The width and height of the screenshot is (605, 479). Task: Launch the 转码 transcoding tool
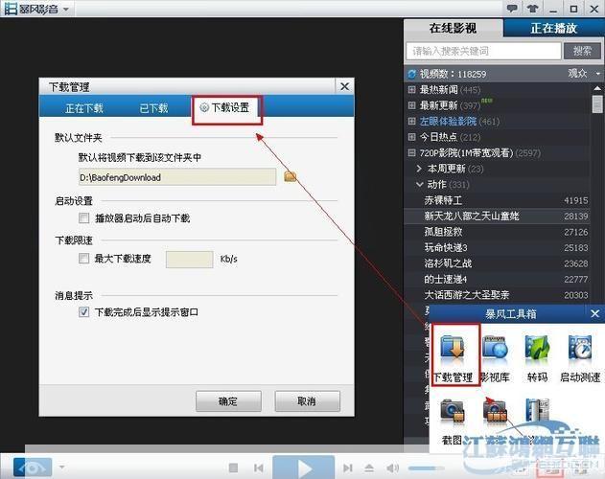537,356
